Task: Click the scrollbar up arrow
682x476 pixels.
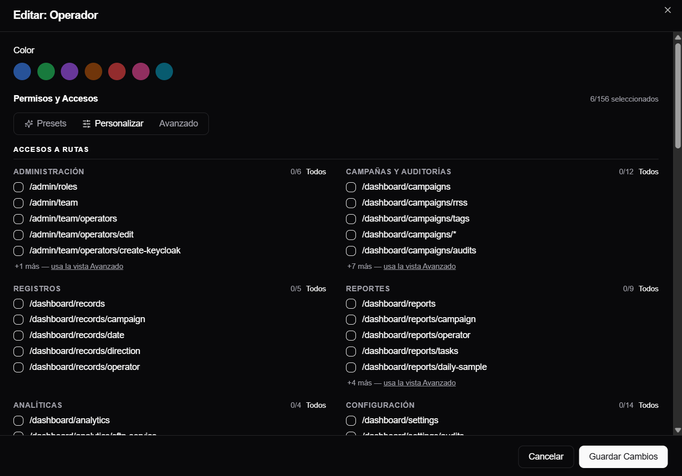Action: [678, 37]
